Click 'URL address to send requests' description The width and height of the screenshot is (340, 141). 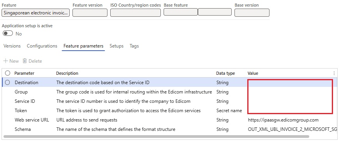tap(87, 120)
